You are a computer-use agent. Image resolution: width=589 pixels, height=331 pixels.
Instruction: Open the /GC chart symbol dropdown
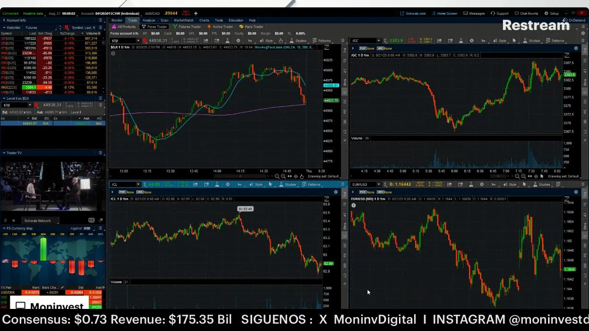(379, 40)
